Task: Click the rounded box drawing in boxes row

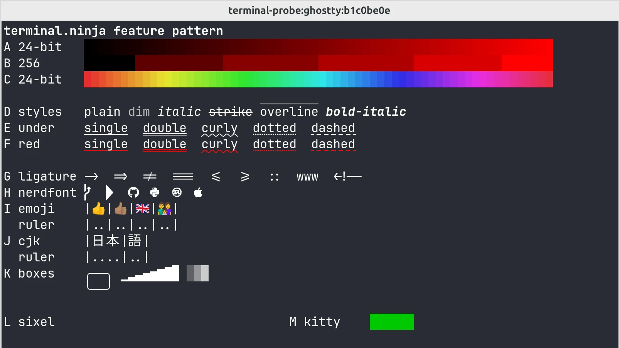Action: 99,281
